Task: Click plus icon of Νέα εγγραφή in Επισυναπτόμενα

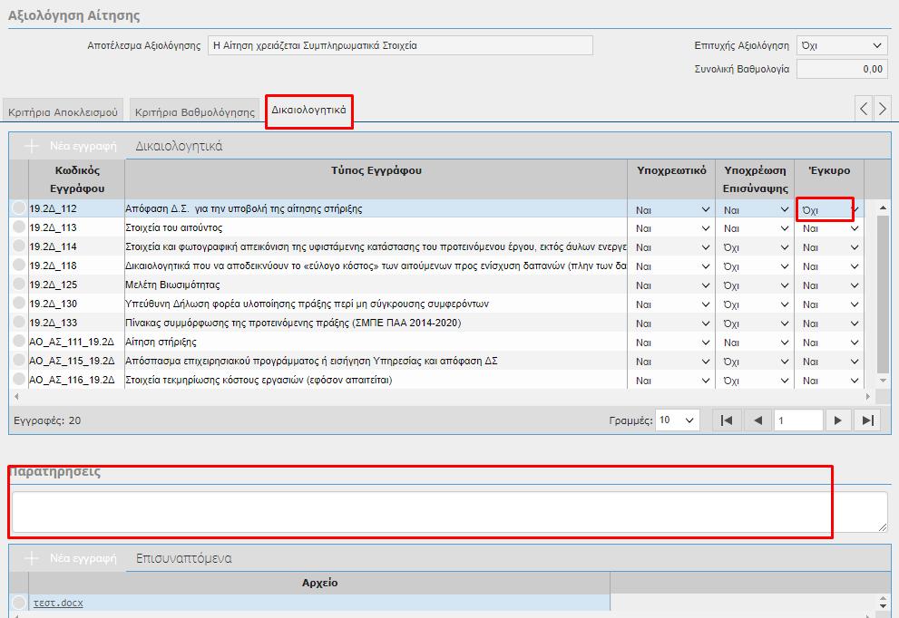Action: [x=32, y=558]
